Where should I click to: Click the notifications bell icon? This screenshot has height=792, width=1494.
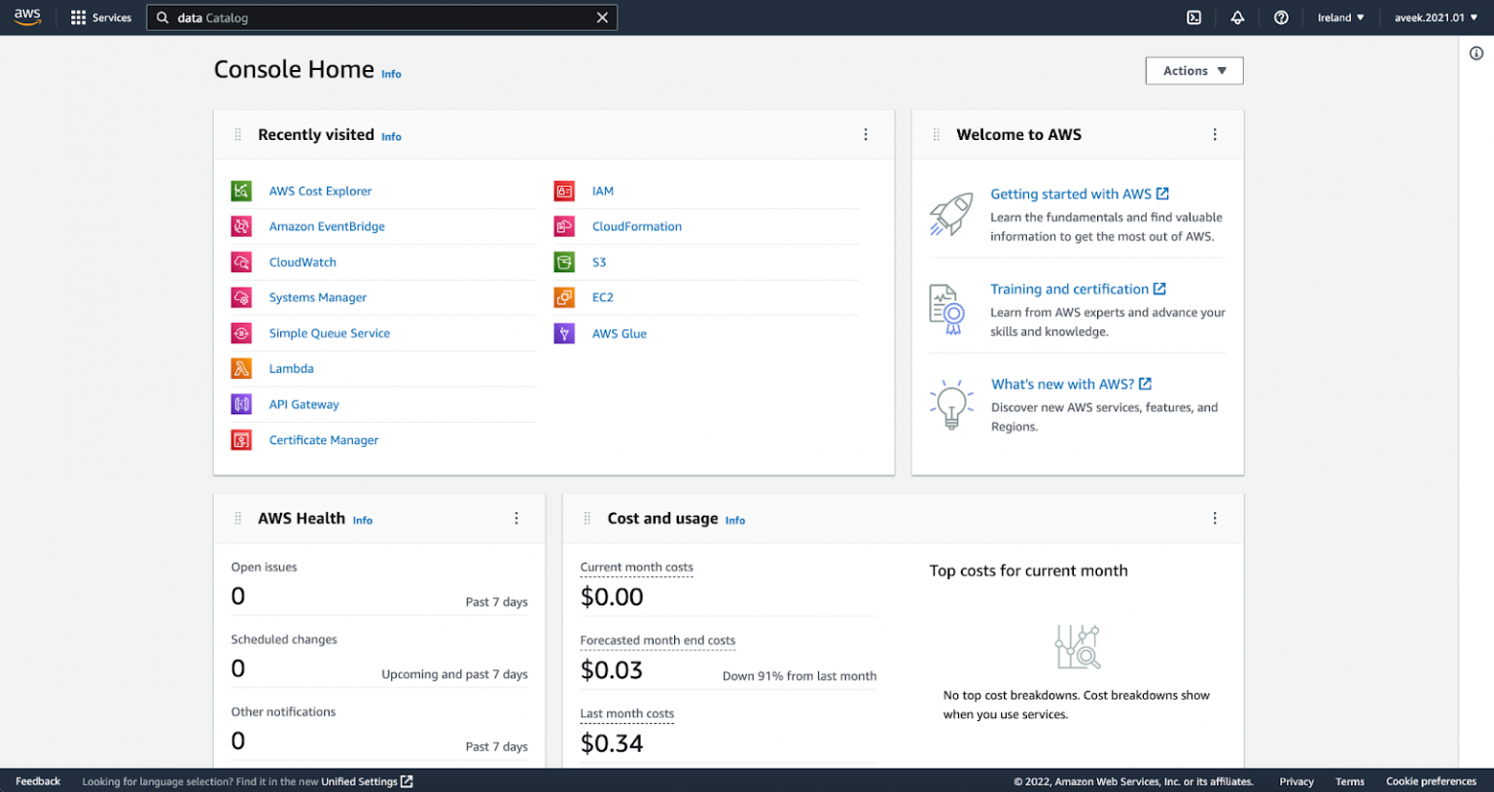click(x=1237, y=17)
